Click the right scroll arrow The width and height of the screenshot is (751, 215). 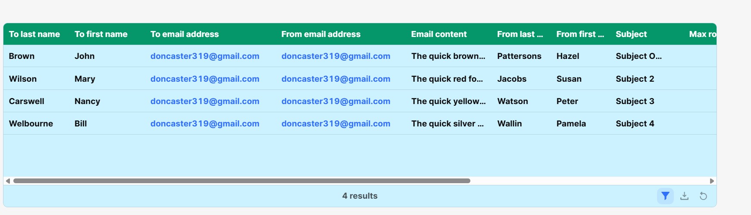[712, 181]
